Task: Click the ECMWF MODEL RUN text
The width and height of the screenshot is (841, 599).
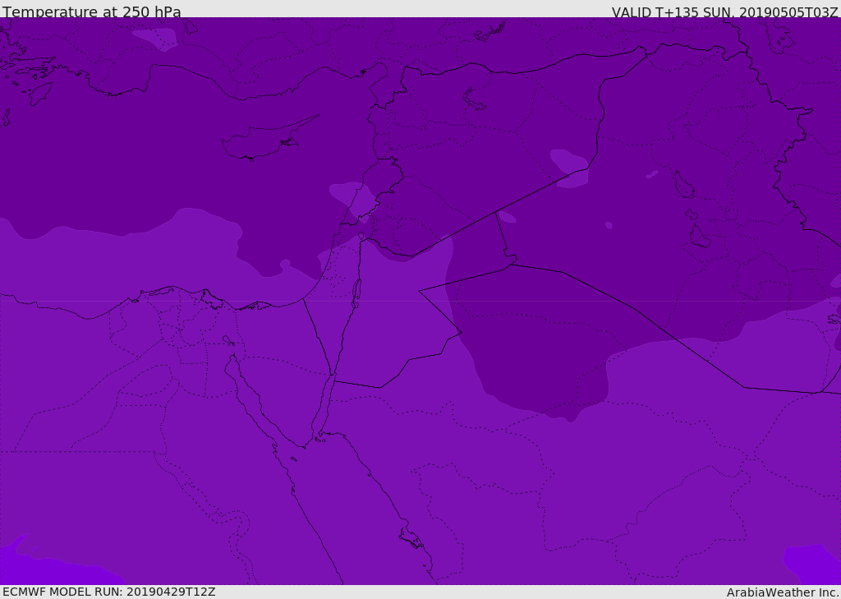Action: [x=109, y=592]
